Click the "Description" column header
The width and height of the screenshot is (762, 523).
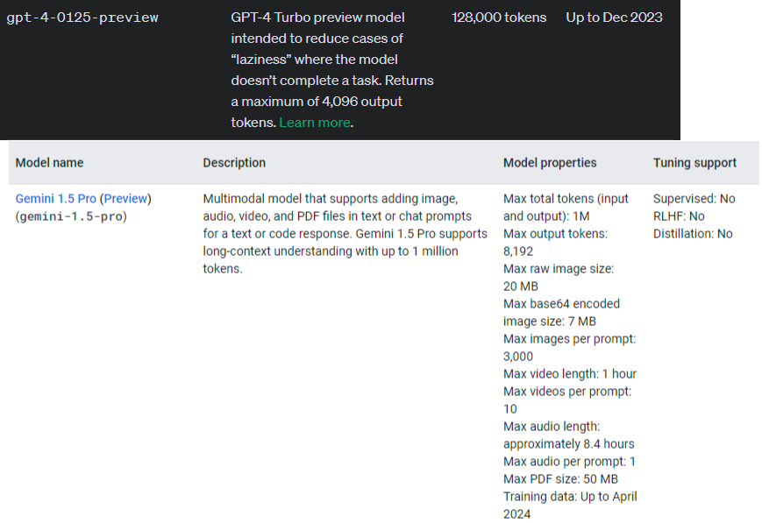point(234,163)
